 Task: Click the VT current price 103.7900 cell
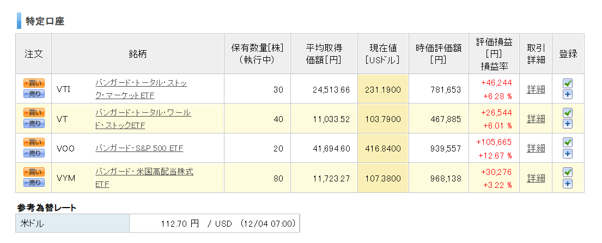[x=383, y=119]
